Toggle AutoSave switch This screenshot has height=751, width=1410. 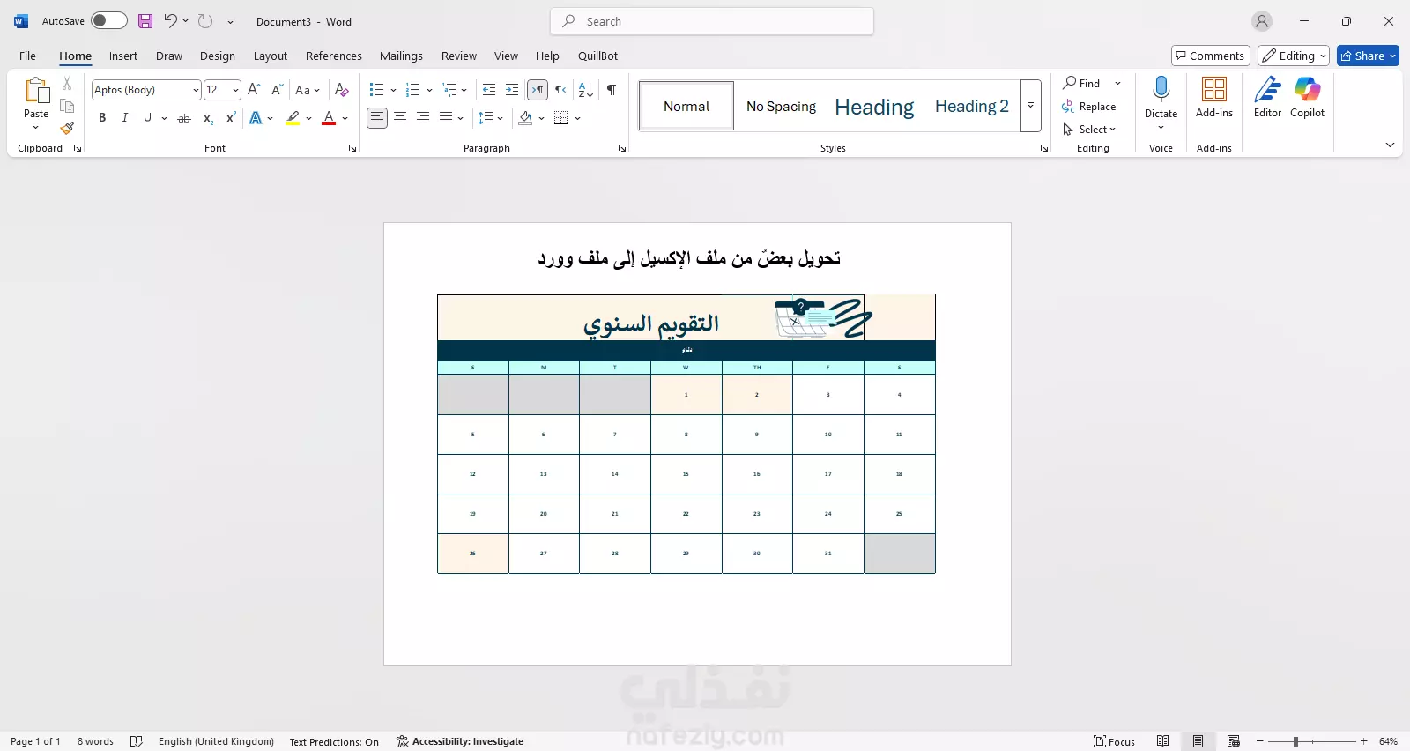(x=109, y=21)
